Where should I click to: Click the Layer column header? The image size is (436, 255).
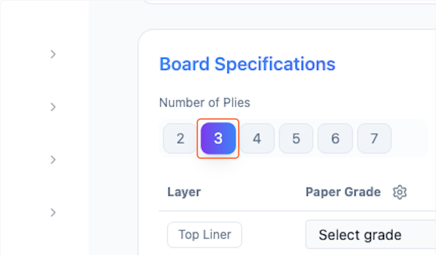pyautogui.click(x=184, y=192)
